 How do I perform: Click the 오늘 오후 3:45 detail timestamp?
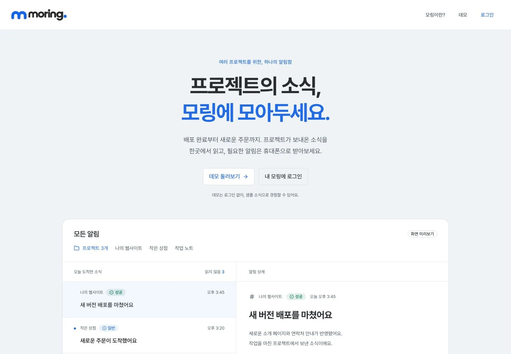click(x=323, y=297)
